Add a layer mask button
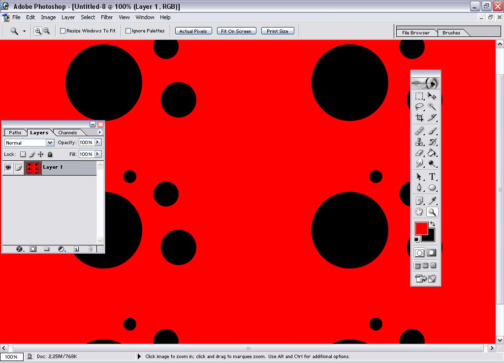The image size is (504, 363). point(33,249)
